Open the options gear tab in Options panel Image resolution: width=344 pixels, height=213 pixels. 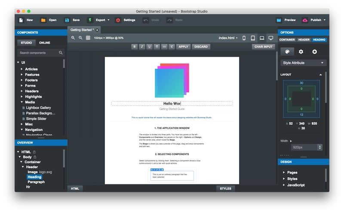(x=301, y=52)
